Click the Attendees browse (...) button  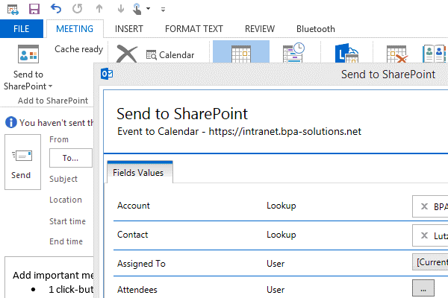pos(423,288)
